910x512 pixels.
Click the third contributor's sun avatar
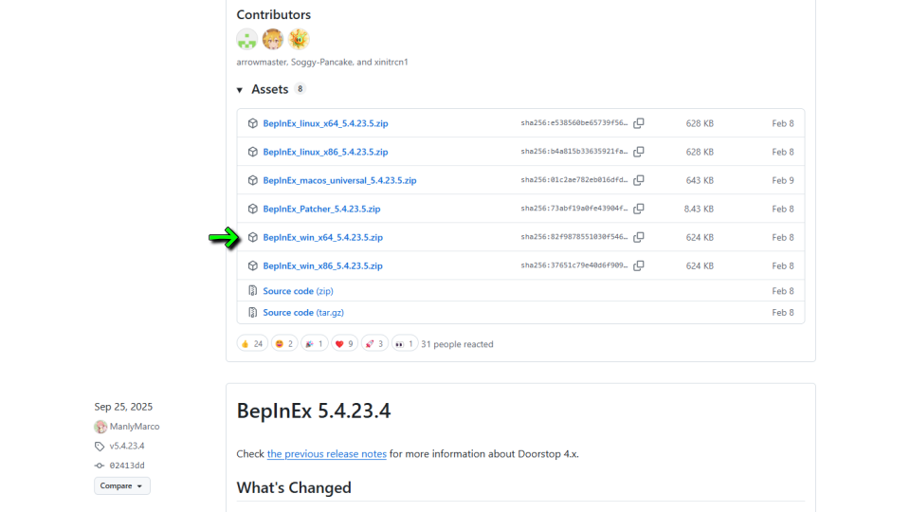(x=299, y=40)
